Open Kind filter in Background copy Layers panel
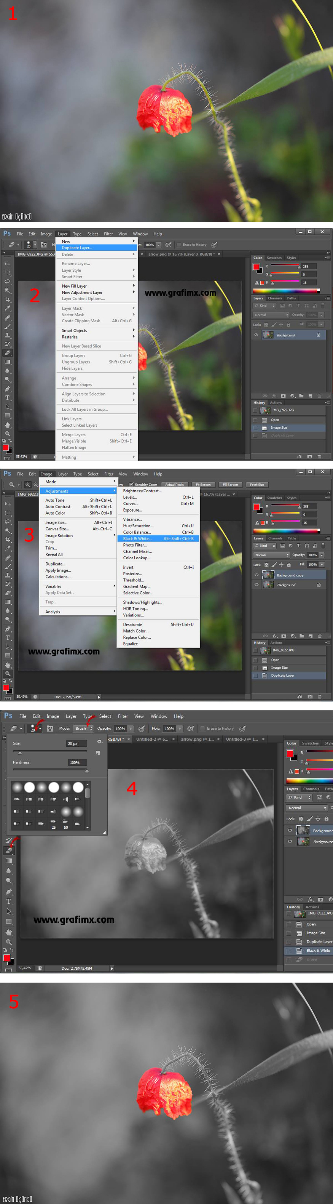This screenshot has height=1204, width=333. (x=264, y=546)
